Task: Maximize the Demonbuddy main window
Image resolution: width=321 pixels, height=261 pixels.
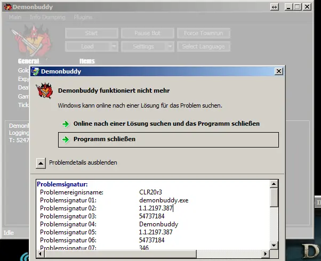Action: (298, 7)
